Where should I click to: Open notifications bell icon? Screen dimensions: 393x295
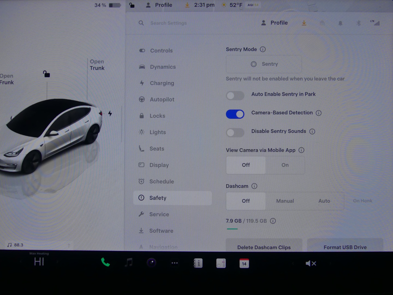coord(340,23)
